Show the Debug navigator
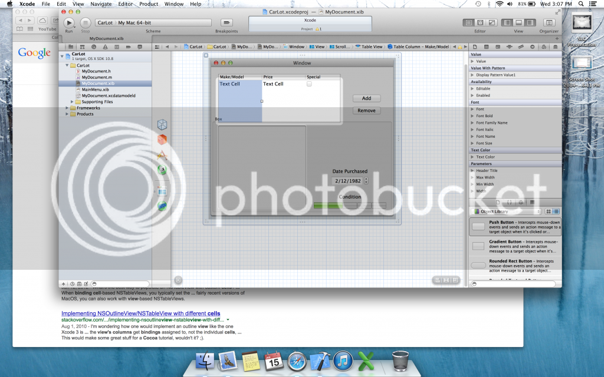Image resolution: width=604 pixels, height=377 pixels. pyautogui.click(x=117, y=47)
